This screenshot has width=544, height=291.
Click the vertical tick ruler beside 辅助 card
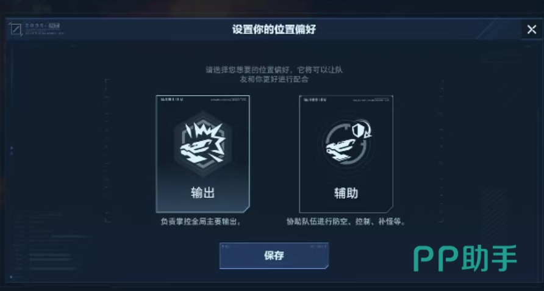pyautogui.click(x=442, y=151)
